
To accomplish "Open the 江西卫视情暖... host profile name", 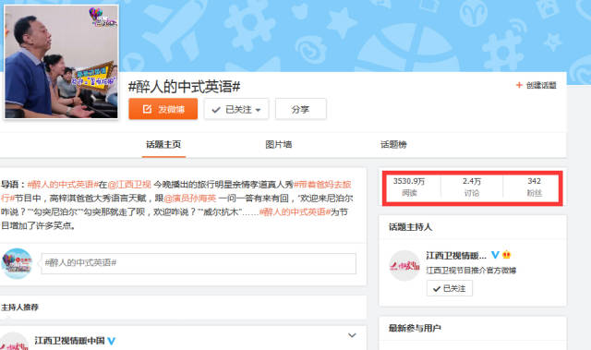I will click(x=456, y=256).
